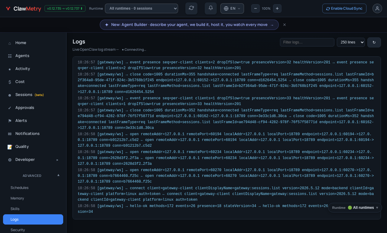Click the close code=1005 durationMs=352 log line
The height and width of the screenshot is (233, 387).
pyautogui.click(x=226, y=119)
